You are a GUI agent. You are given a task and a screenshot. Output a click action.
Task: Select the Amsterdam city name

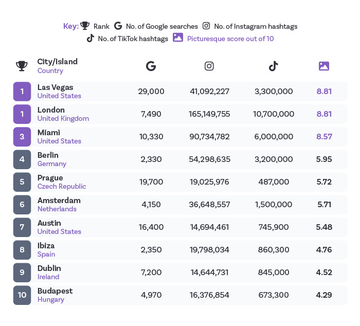[x=59, y=201]
